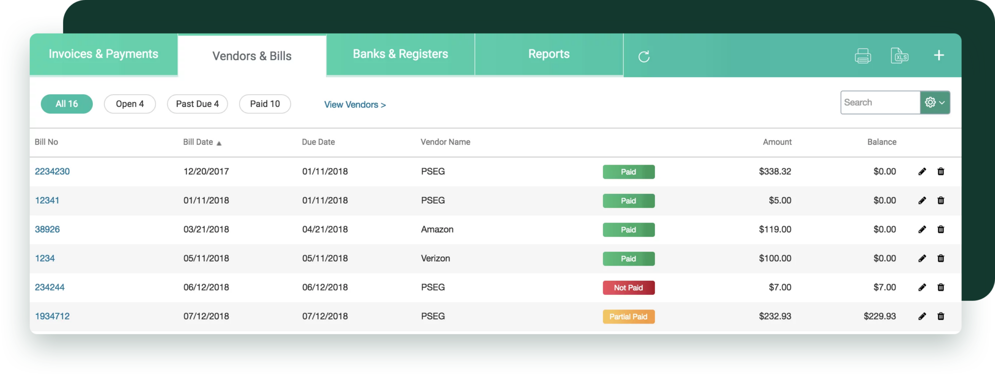The width and height of the screenshot is (995, 375).
Task: Export bills with the XLS icon
Action: tap(899, 56)
